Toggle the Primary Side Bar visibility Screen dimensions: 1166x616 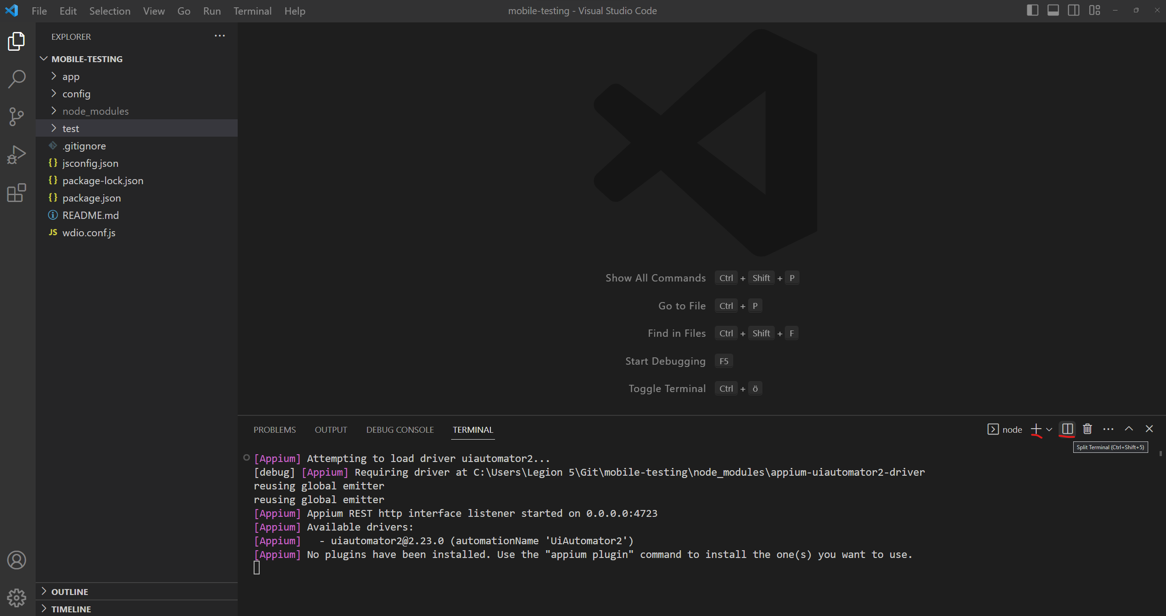coord(1032,10)
